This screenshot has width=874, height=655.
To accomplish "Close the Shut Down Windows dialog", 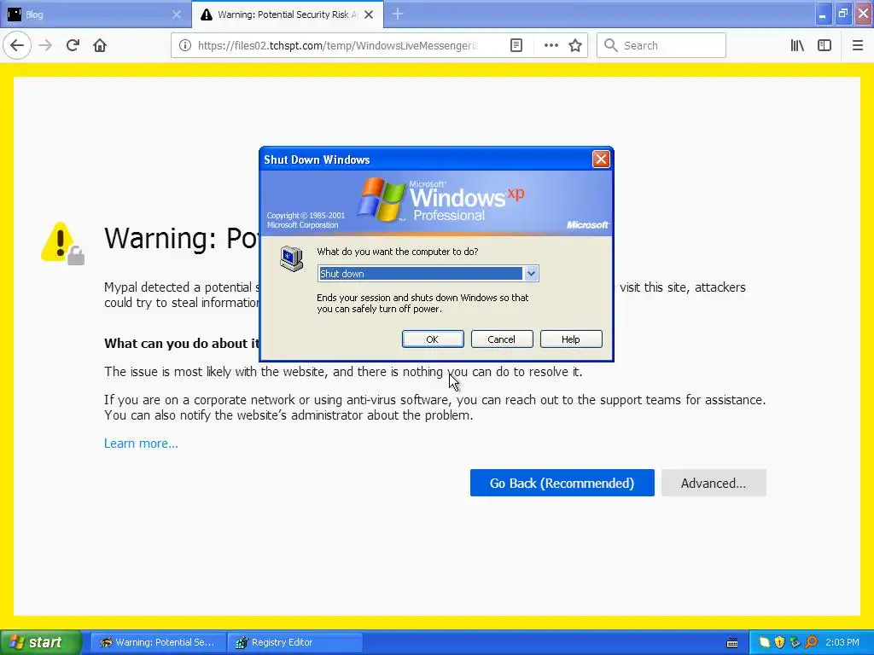I will tap(601, 159).
